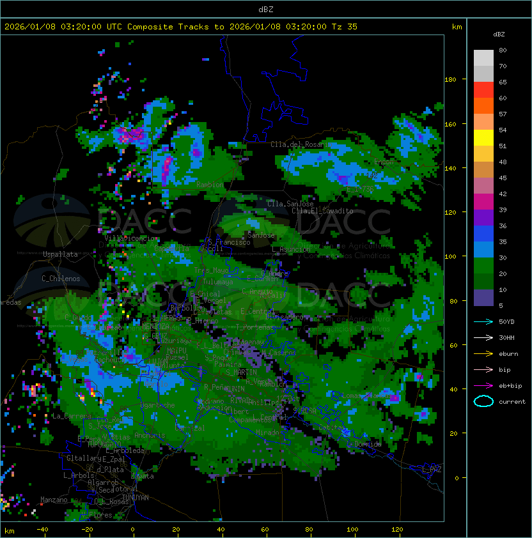Screen dimensions: 532x538
Task: Pick the magenta swatch in dBZ scale
Action: point(483,202)
